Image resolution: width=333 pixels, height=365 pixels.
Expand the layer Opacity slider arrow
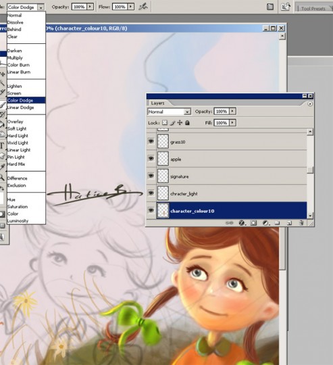(232, 112)
